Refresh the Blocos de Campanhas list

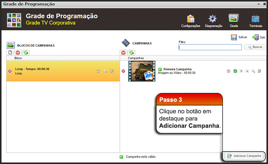click(26, 53)
